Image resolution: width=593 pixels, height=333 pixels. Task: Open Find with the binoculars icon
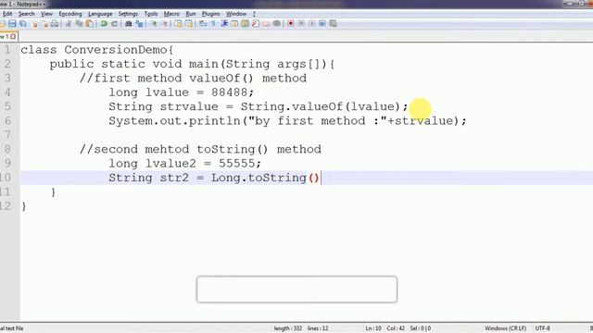[128, 24]
